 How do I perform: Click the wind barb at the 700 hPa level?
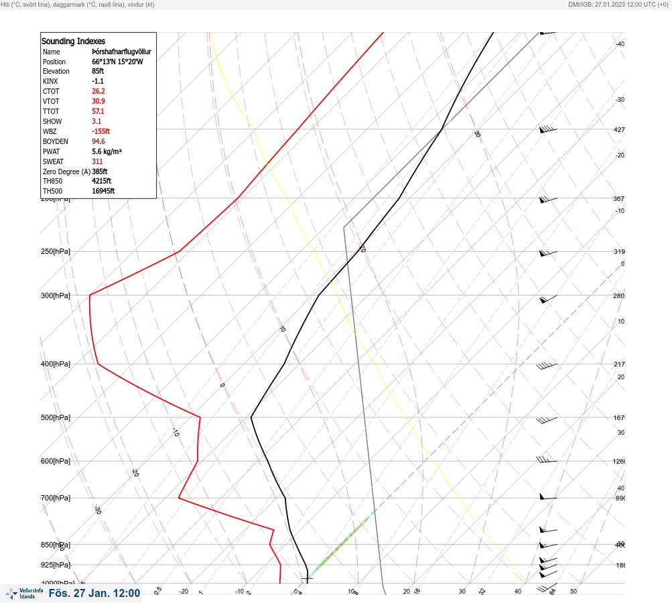click(548, 496)
